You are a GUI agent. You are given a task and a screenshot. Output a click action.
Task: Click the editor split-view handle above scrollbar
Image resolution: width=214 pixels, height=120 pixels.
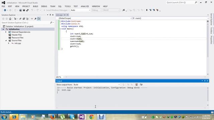pos(208,21)
